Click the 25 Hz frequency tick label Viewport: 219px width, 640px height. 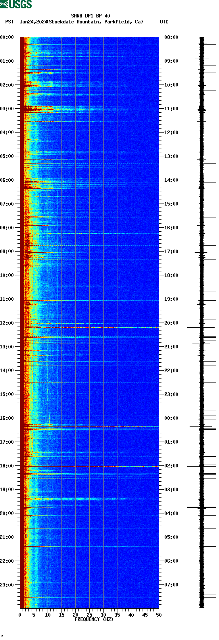[x=89, y=615]
